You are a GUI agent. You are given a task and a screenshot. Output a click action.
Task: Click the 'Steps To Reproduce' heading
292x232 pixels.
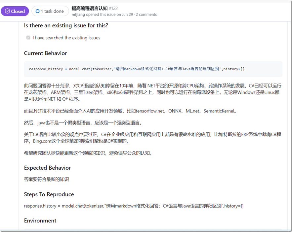[49, 194]
